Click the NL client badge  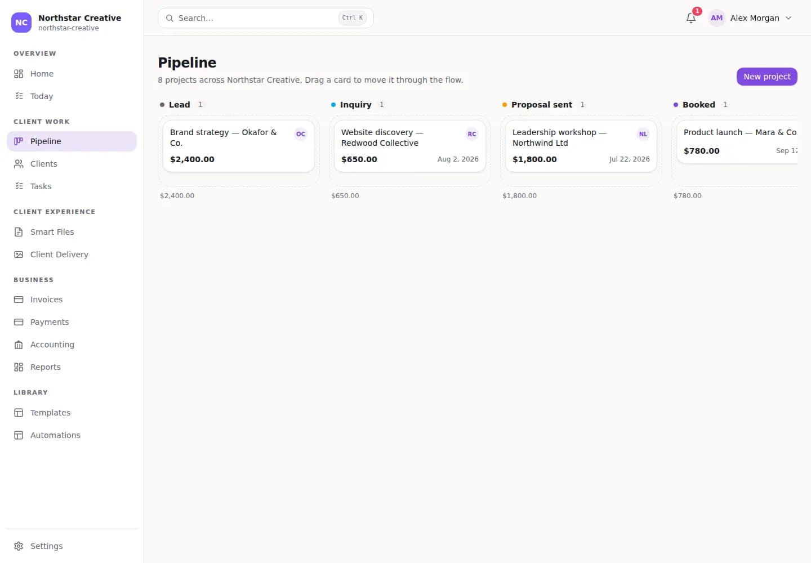point(643,134)
